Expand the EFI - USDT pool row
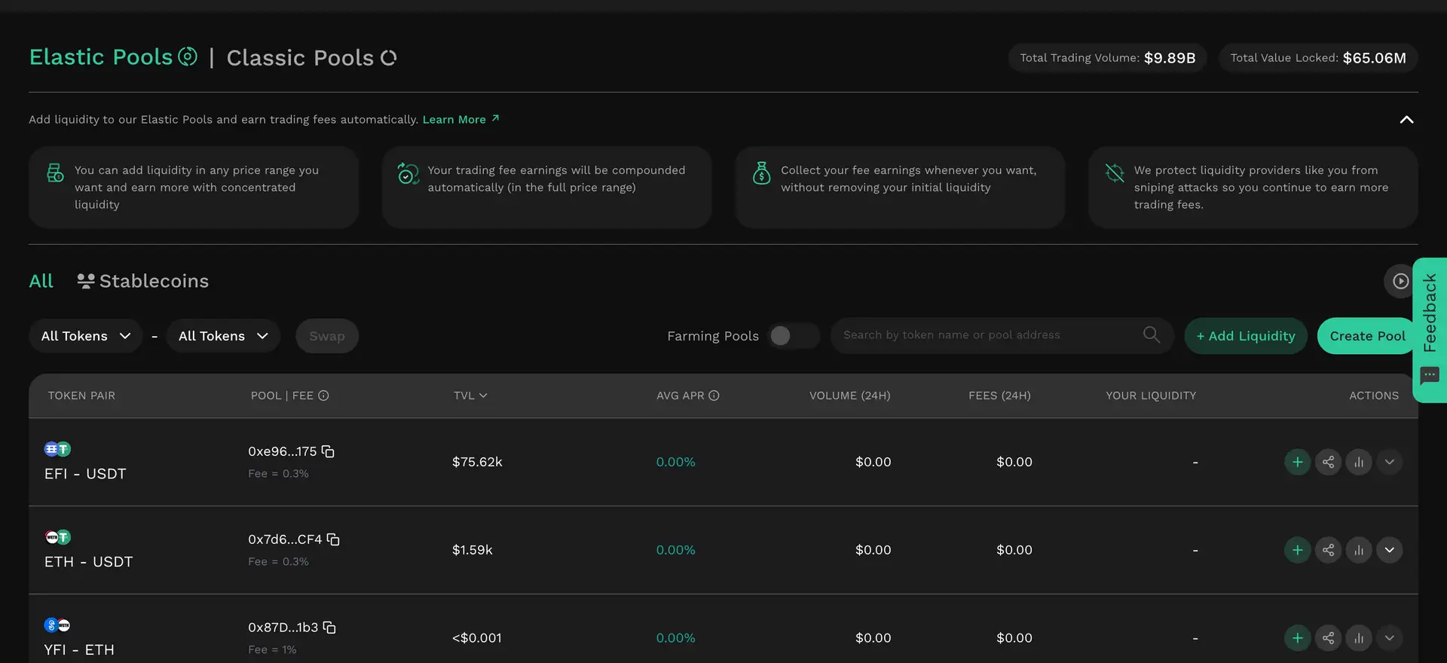The height and width of the screenshot is (663, 1447). tap(1389, 462)
